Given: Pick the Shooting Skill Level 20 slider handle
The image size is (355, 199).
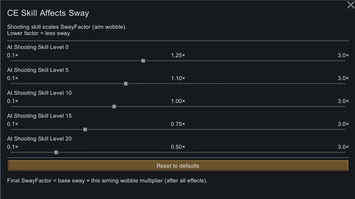Looking at the screenshot, I should point(56,152).
